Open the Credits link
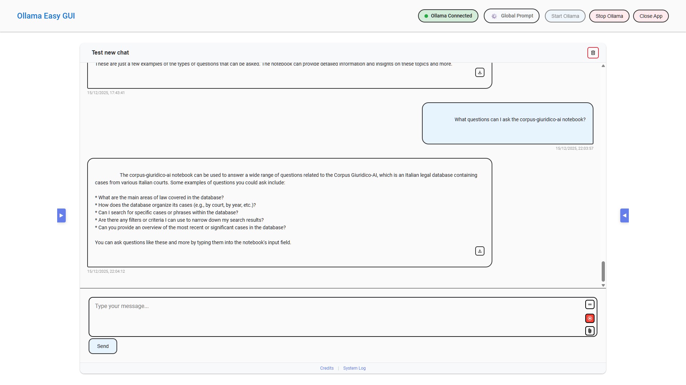This screenshot has height=385, width=686. point(327,368)
